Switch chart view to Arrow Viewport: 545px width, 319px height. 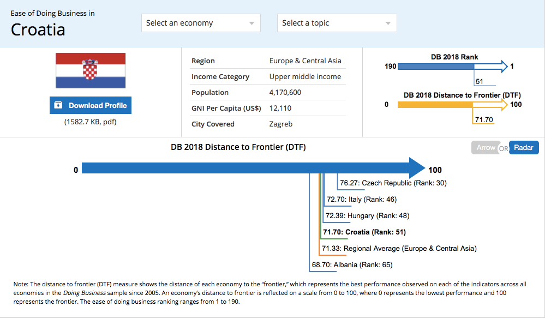486,147
